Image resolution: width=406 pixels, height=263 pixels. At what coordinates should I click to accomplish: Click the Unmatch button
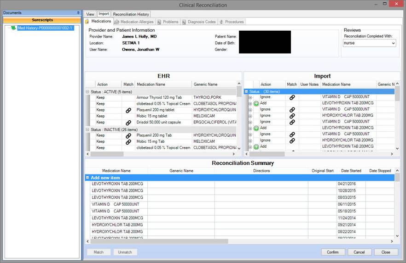click(125, 252)
